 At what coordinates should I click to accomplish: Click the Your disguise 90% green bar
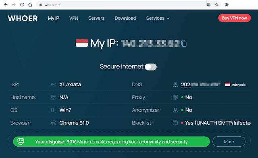[111, 141]
